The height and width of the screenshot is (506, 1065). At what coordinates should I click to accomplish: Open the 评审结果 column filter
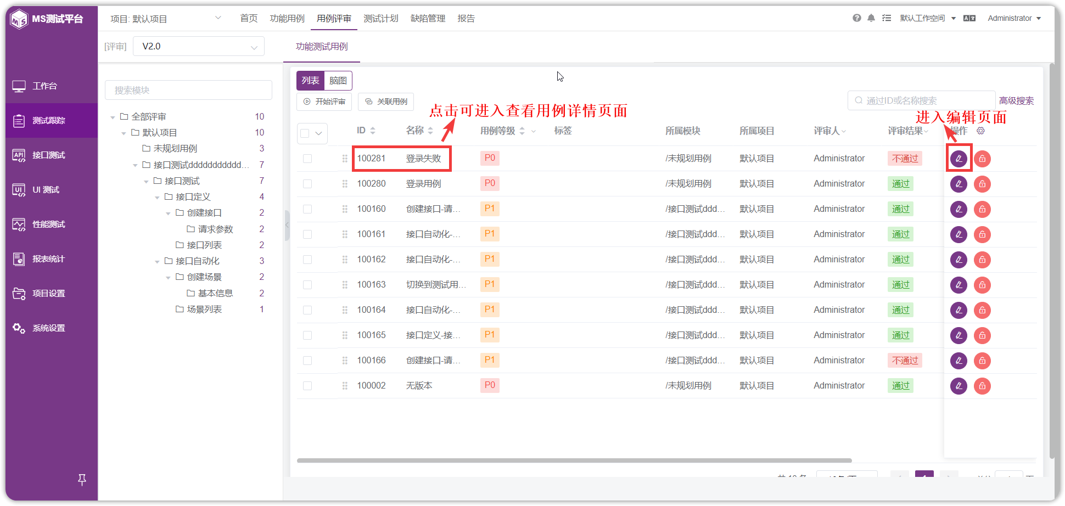(926, 131)
